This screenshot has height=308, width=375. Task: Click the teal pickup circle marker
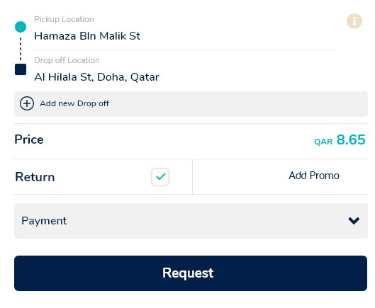coord(21,27)
